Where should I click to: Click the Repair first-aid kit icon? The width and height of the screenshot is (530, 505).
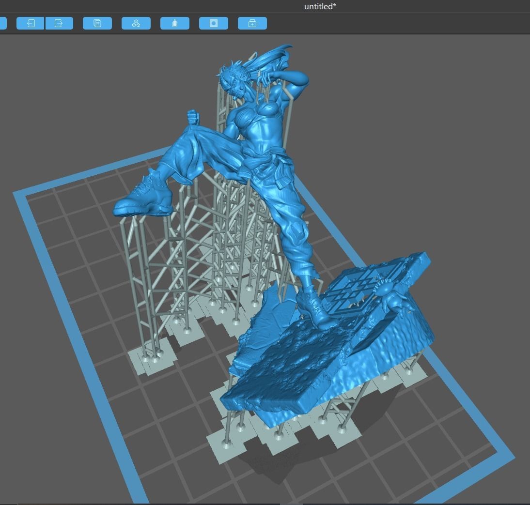pyautogui.click(x=252, y=23)
